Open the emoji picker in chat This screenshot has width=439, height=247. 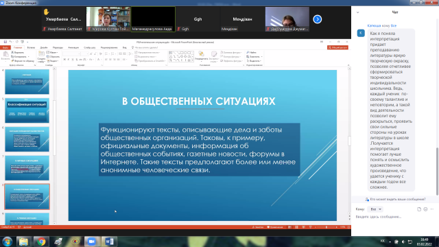point(425,209)
